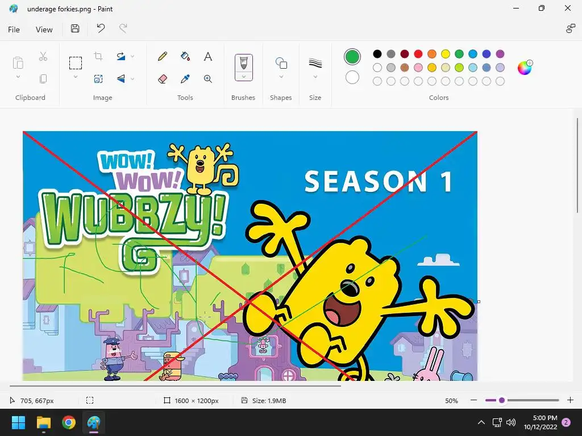The width and height of the screenshot is (582, 436).
Task: Click the Flip icon
Action: [121, 78]
